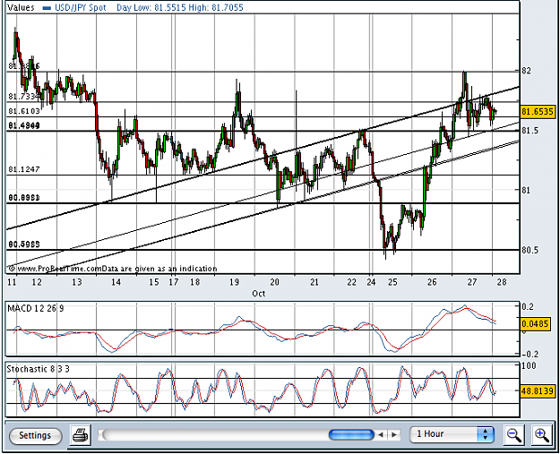
Task: Open the chart Settings button
Action: [x=35, y=436]
